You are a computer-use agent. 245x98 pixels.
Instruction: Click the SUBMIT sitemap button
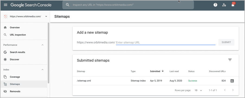click(226, 42)
